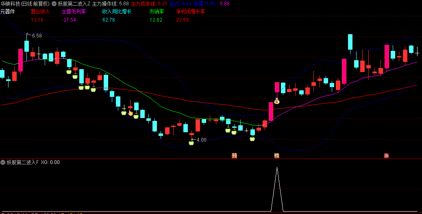
Task: Click the 妖股第二波入Z indicator name
Action: coord(74,4)
